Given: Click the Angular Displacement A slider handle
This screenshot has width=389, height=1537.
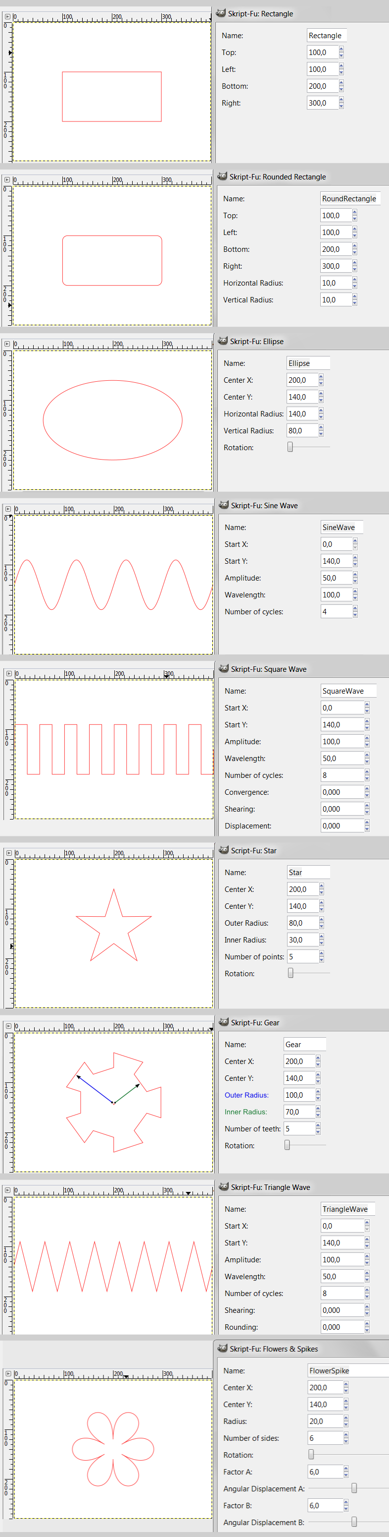Looking at the screenshot, I should point(354,1488).
